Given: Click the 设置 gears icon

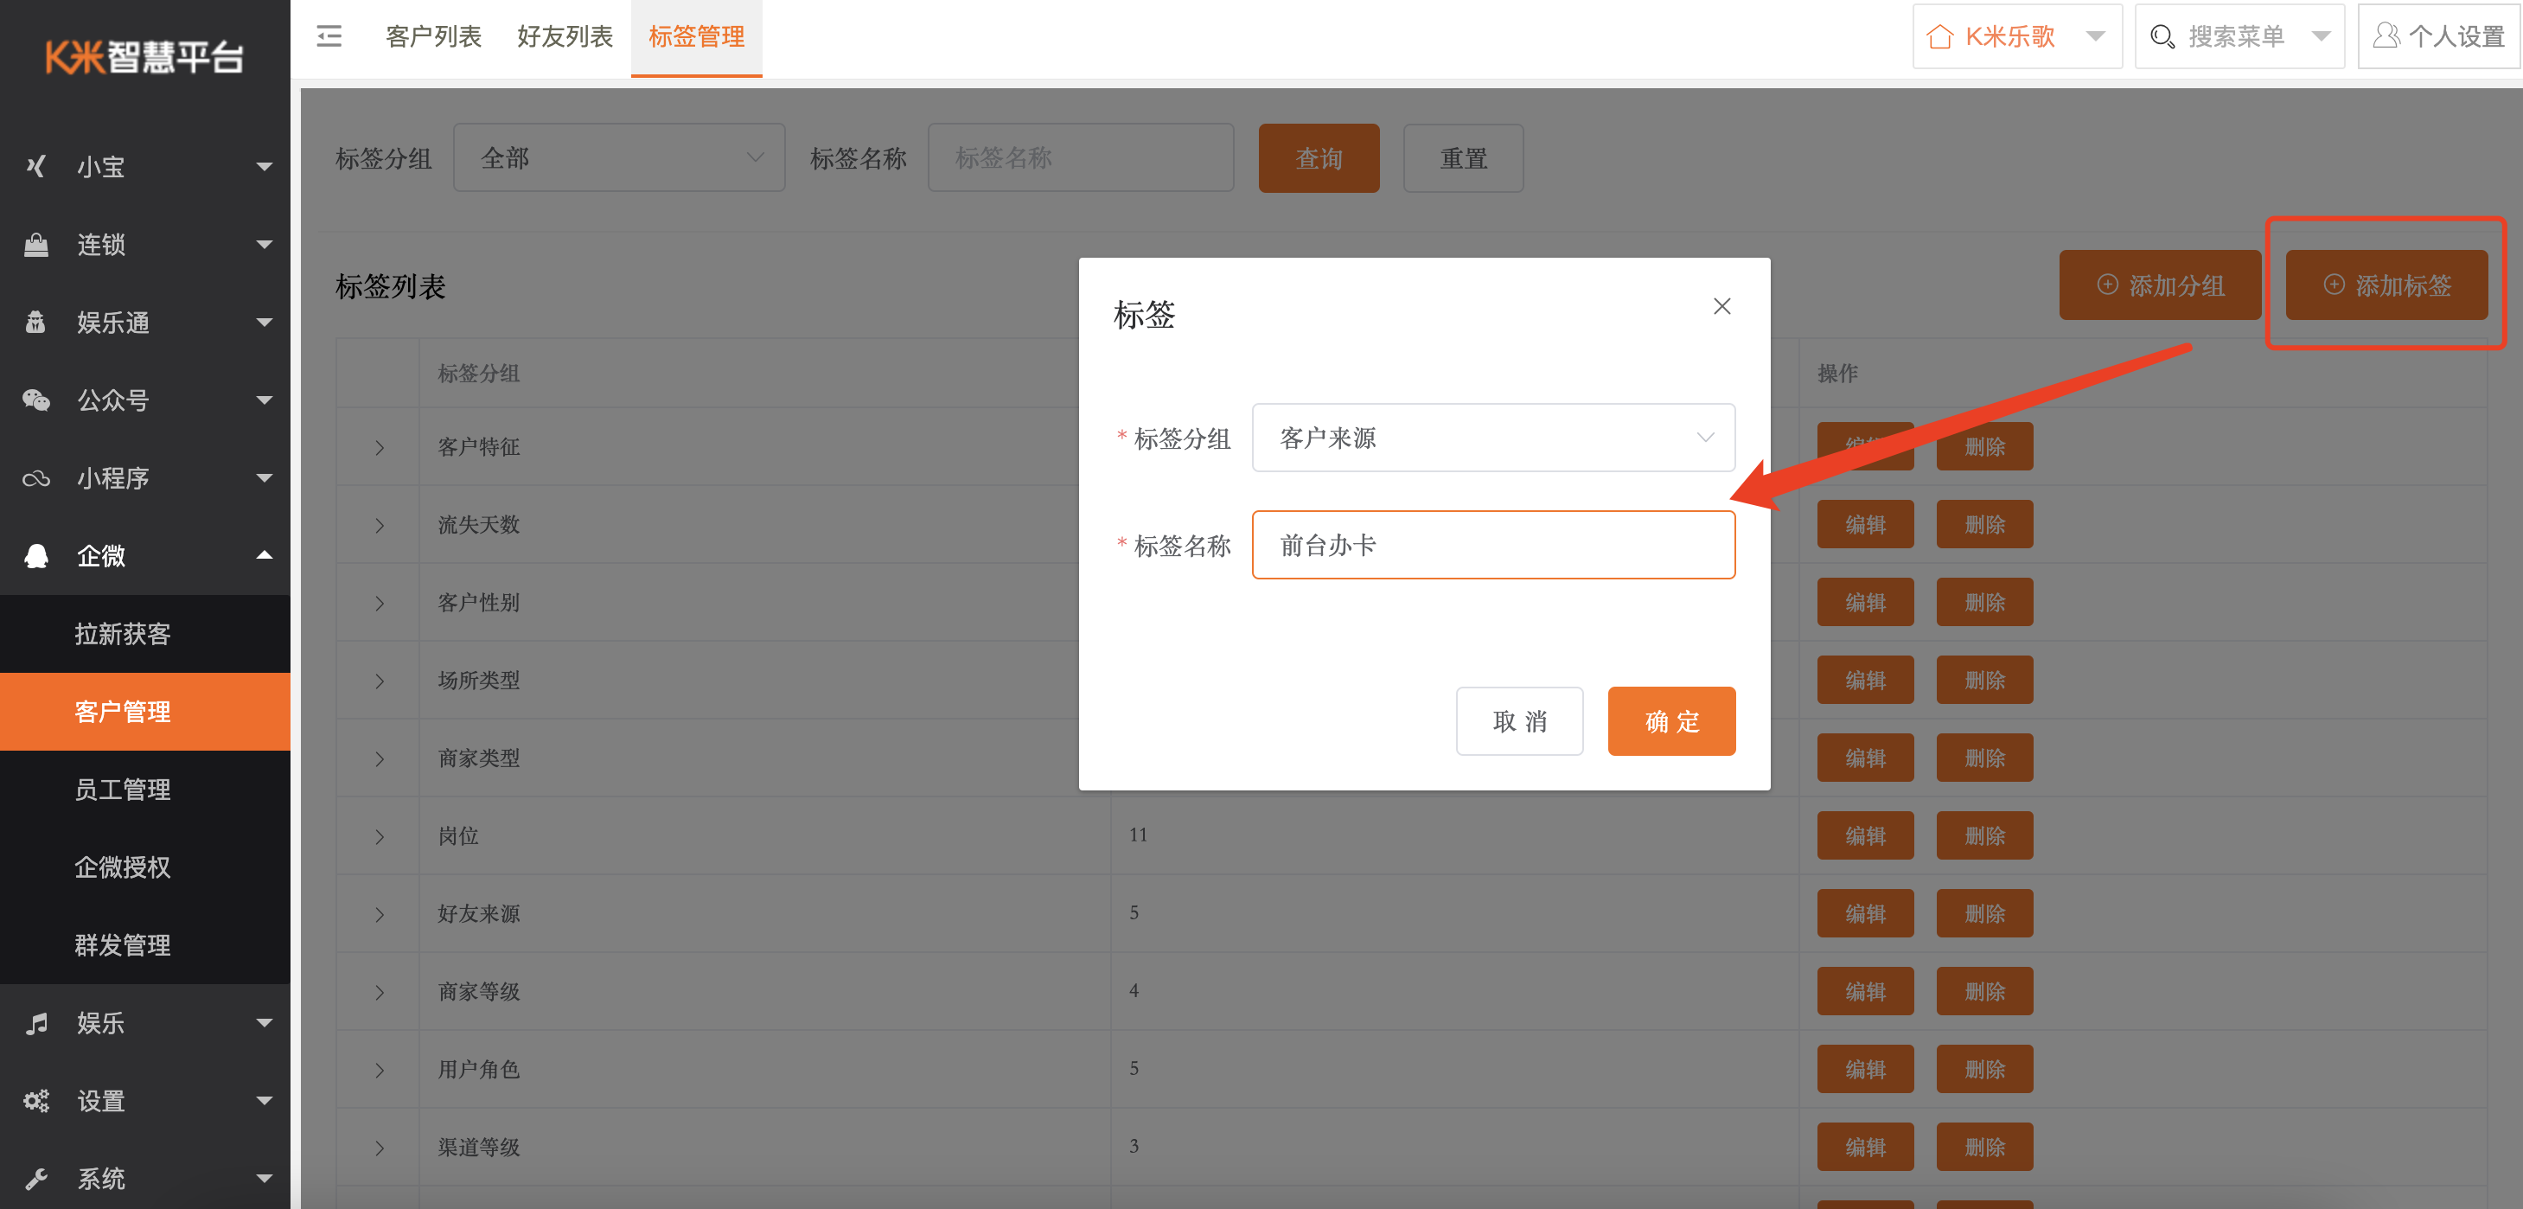Looking at the screenshot, I should (x=36, y=1100).
